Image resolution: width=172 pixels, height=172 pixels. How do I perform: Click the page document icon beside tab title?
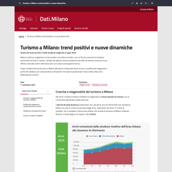[x=20, y=3]
